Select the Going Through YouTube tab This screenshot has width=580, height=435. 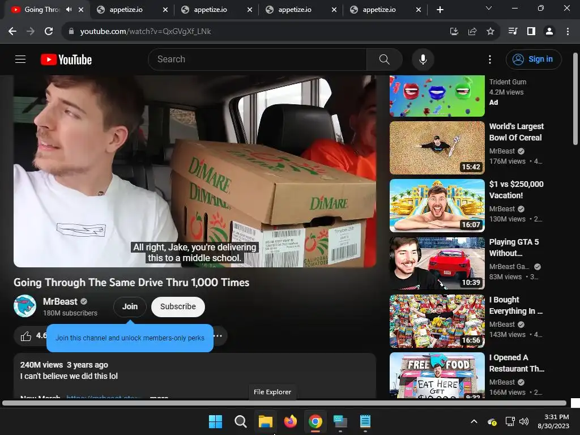click(x=41, y=10)
